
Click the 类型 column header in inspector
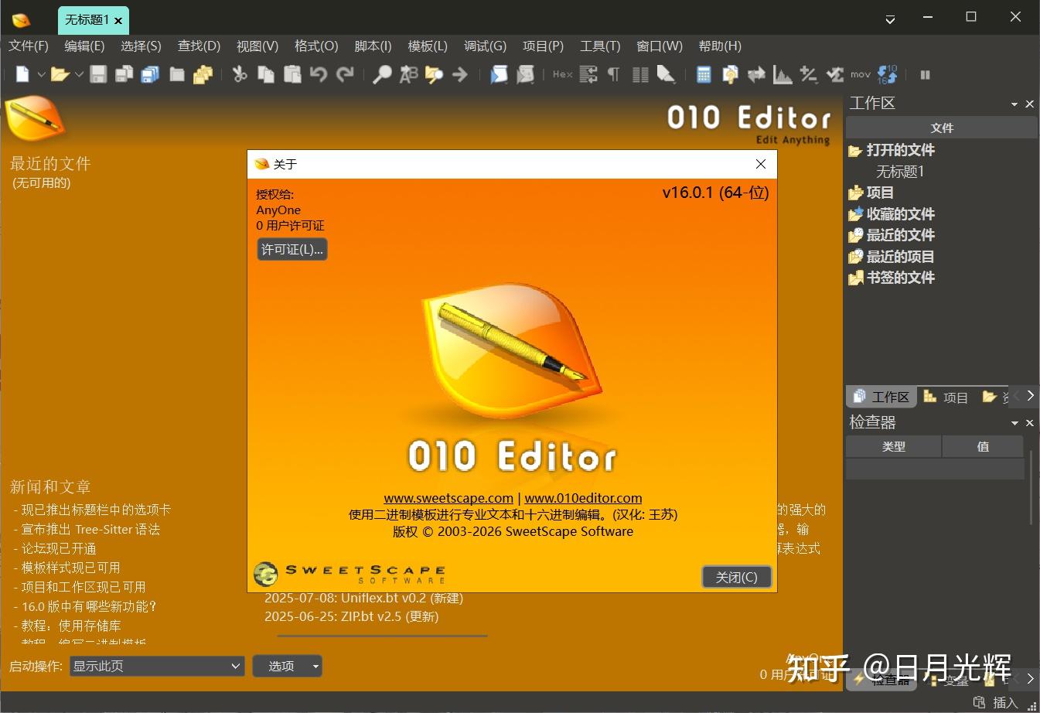pos(894,446)
